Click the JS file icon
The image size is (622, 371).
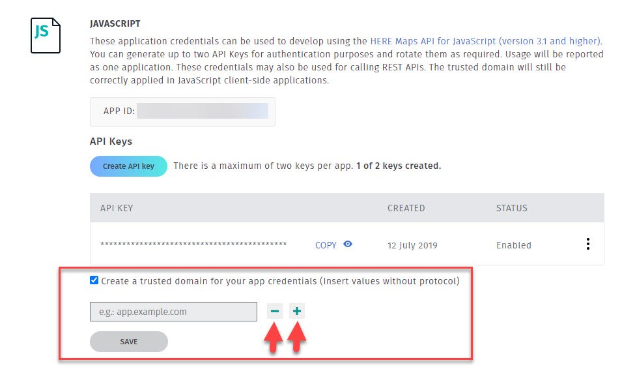tap(46, 35)
